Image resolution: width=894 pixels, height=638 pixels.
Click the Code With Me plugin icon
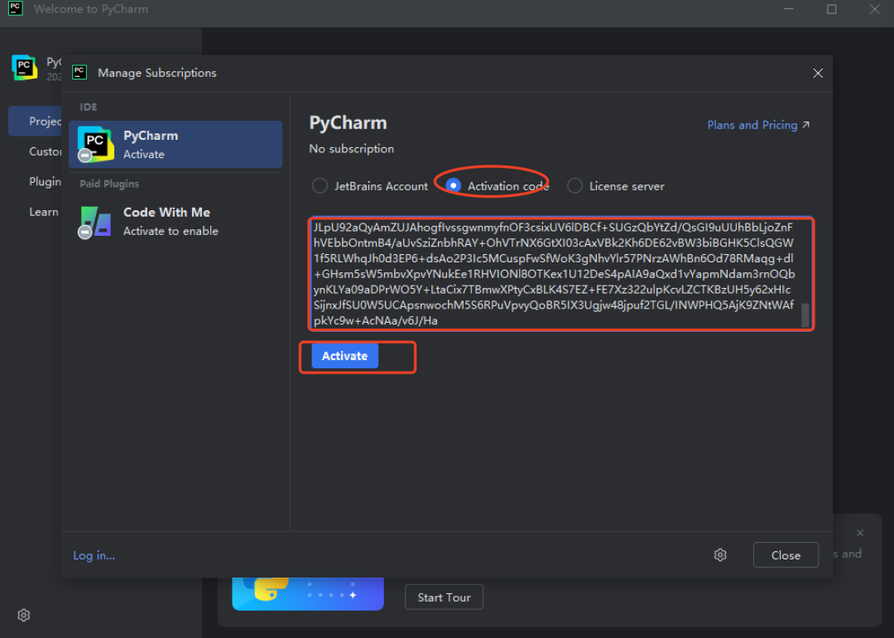[x=95, y=221]
